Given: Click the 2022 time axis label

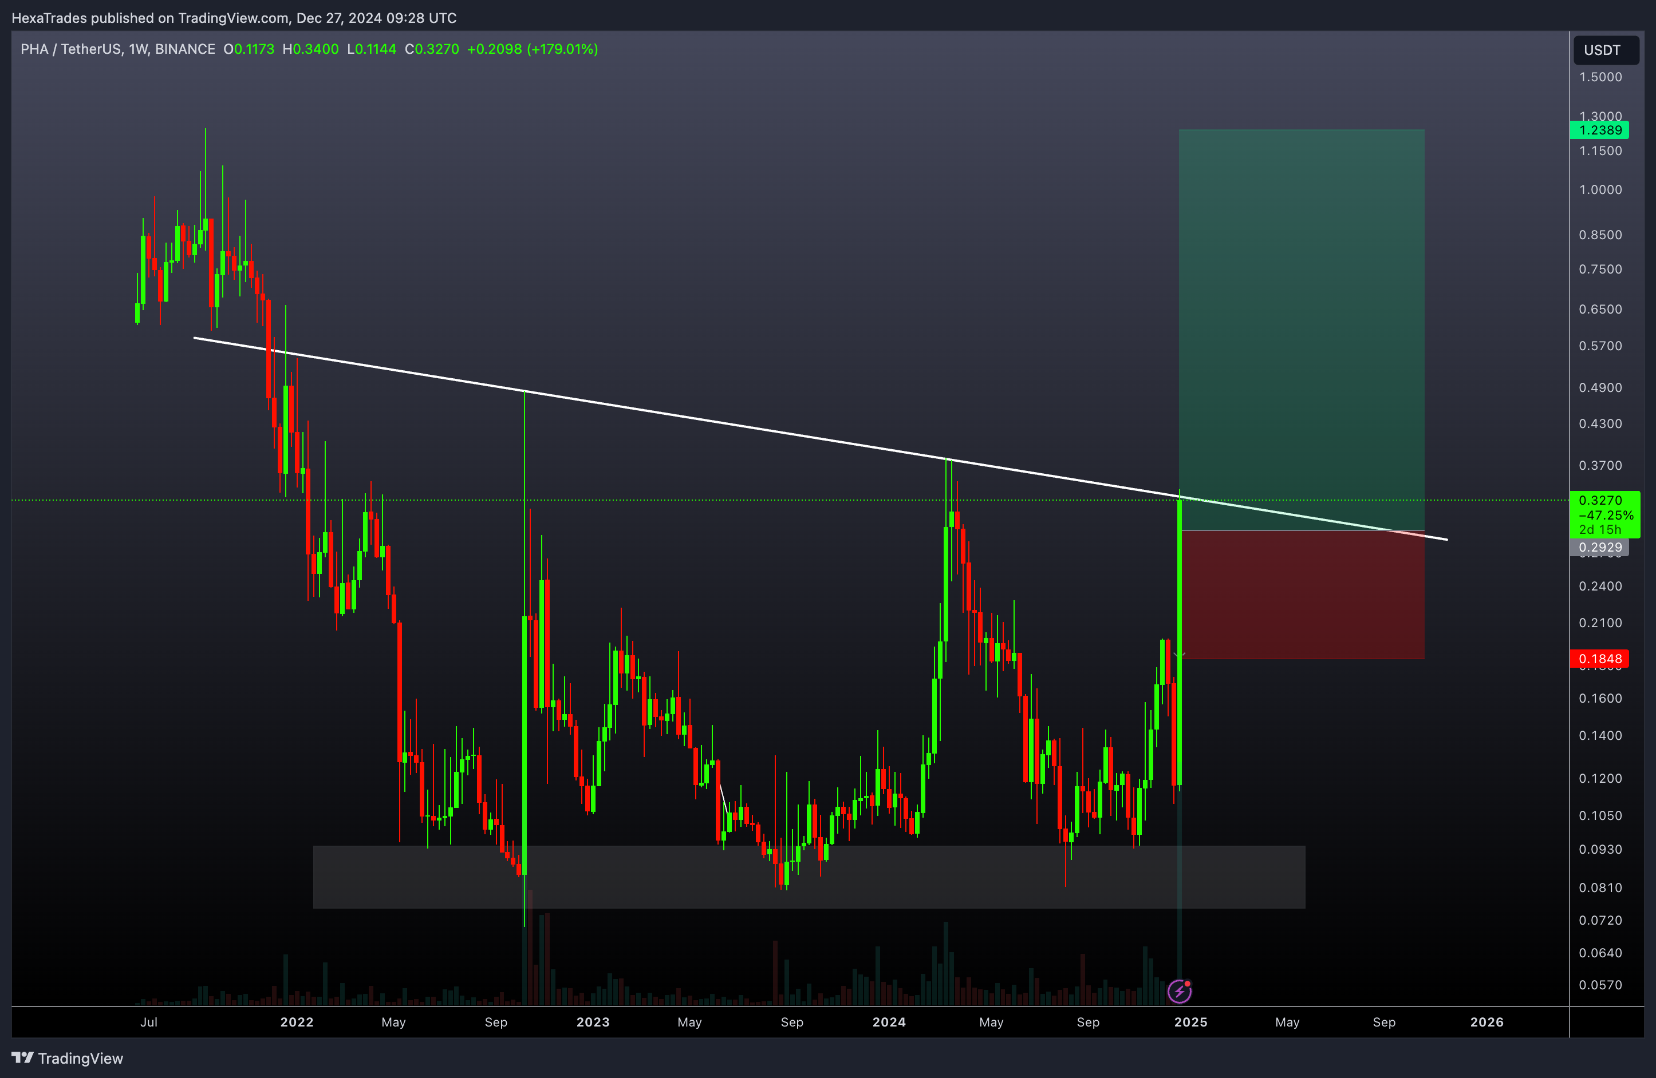Looking at the screenshot, I should pyautogui.click(x=297, y=1022).
